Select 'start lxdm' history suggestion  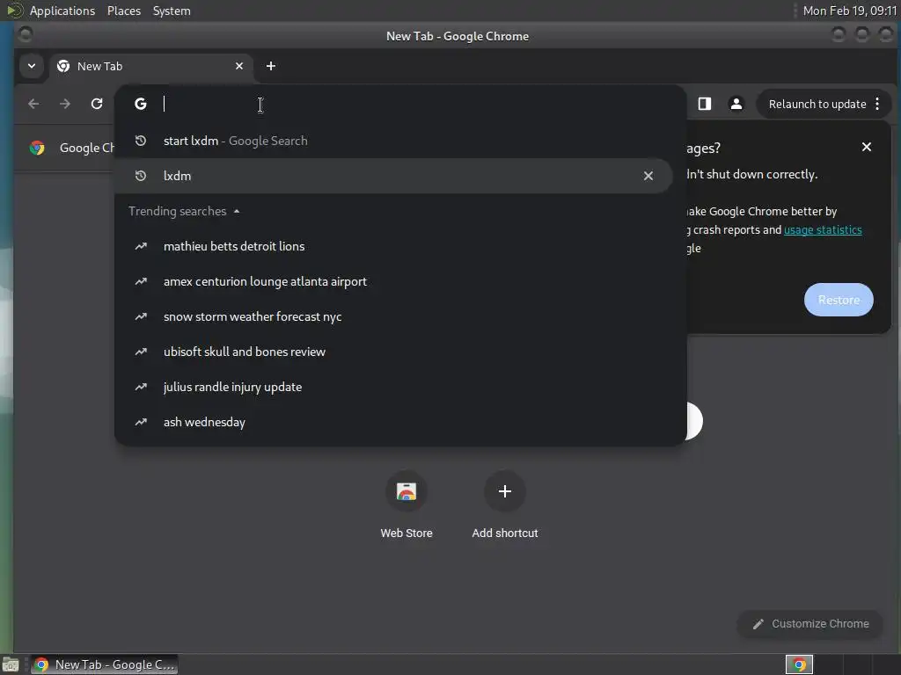(x=393, y=141)
